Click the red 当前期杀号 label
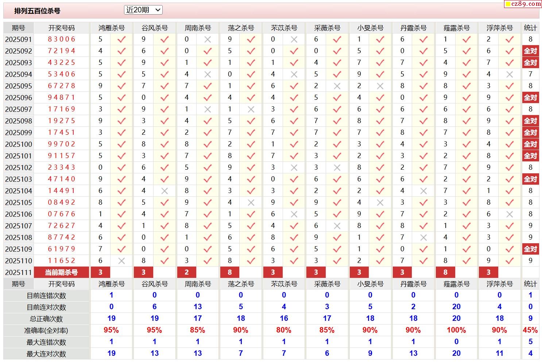This screenshot has width=542, height=362. (61, 272)
